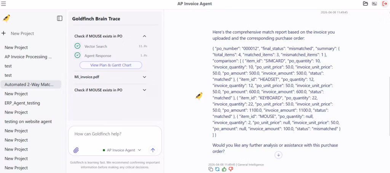The height and width of the screenshot is (173, 390).
Task: Click the 1.0s duration value
Action: point(144,55)
